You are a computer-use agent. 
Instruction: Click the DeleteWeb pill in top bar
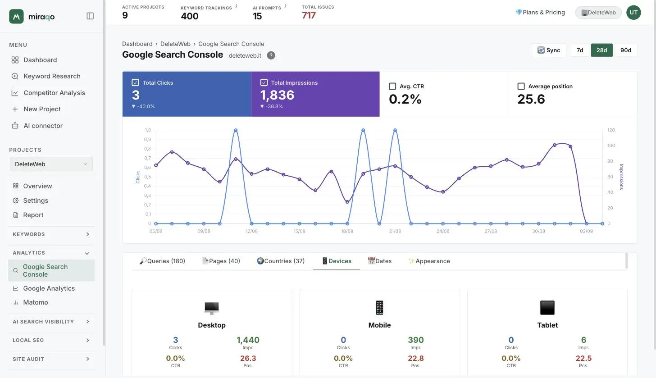pos(598,13)
